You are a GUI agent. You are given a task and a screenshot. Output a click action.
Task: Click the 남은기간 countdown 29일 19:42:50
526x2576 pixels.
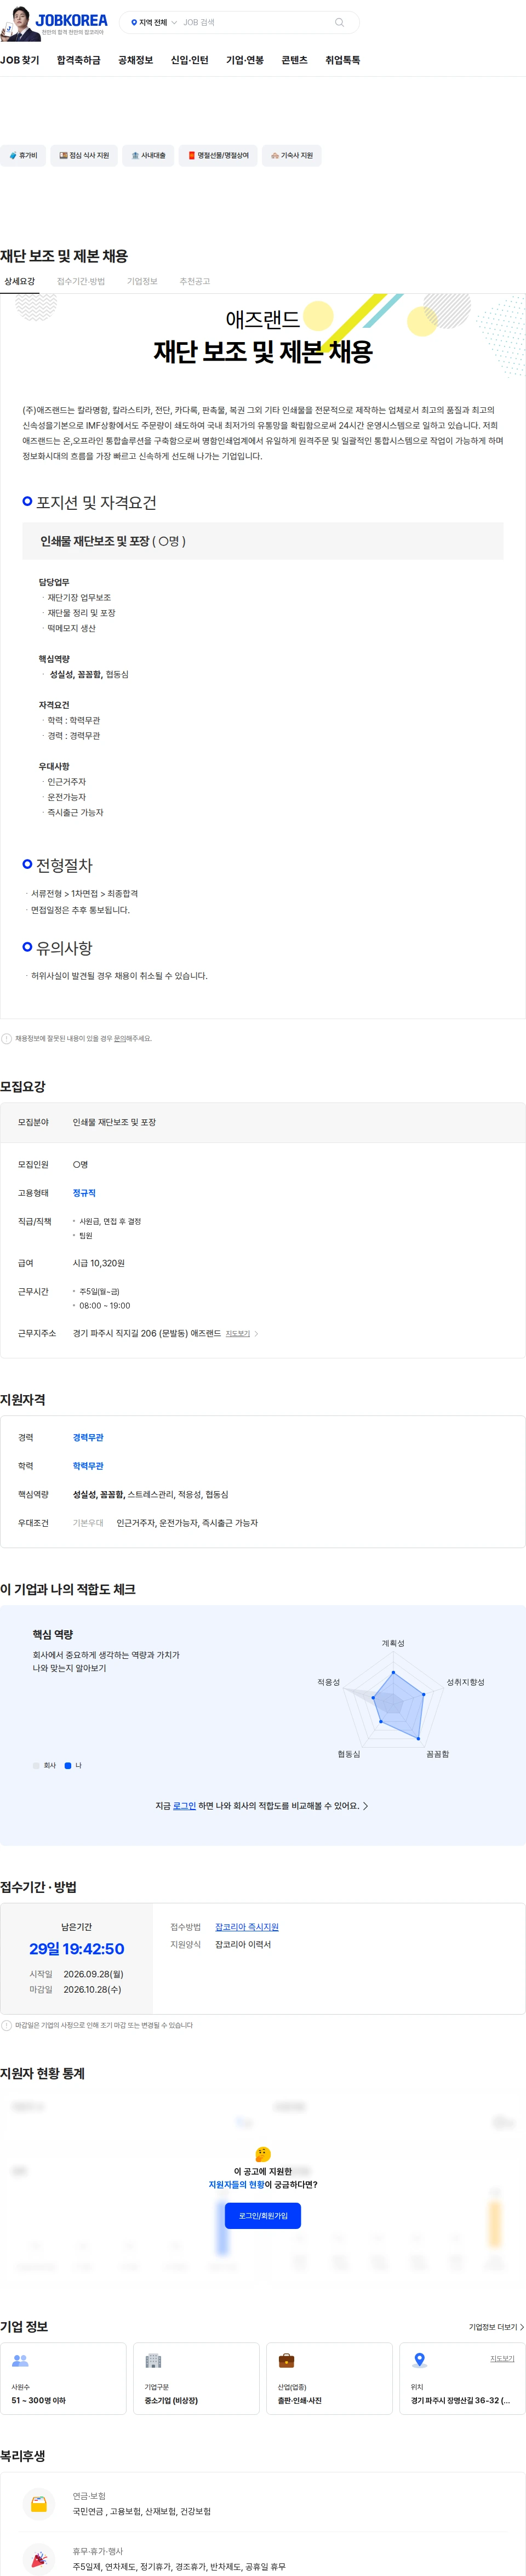(77, 1949)
